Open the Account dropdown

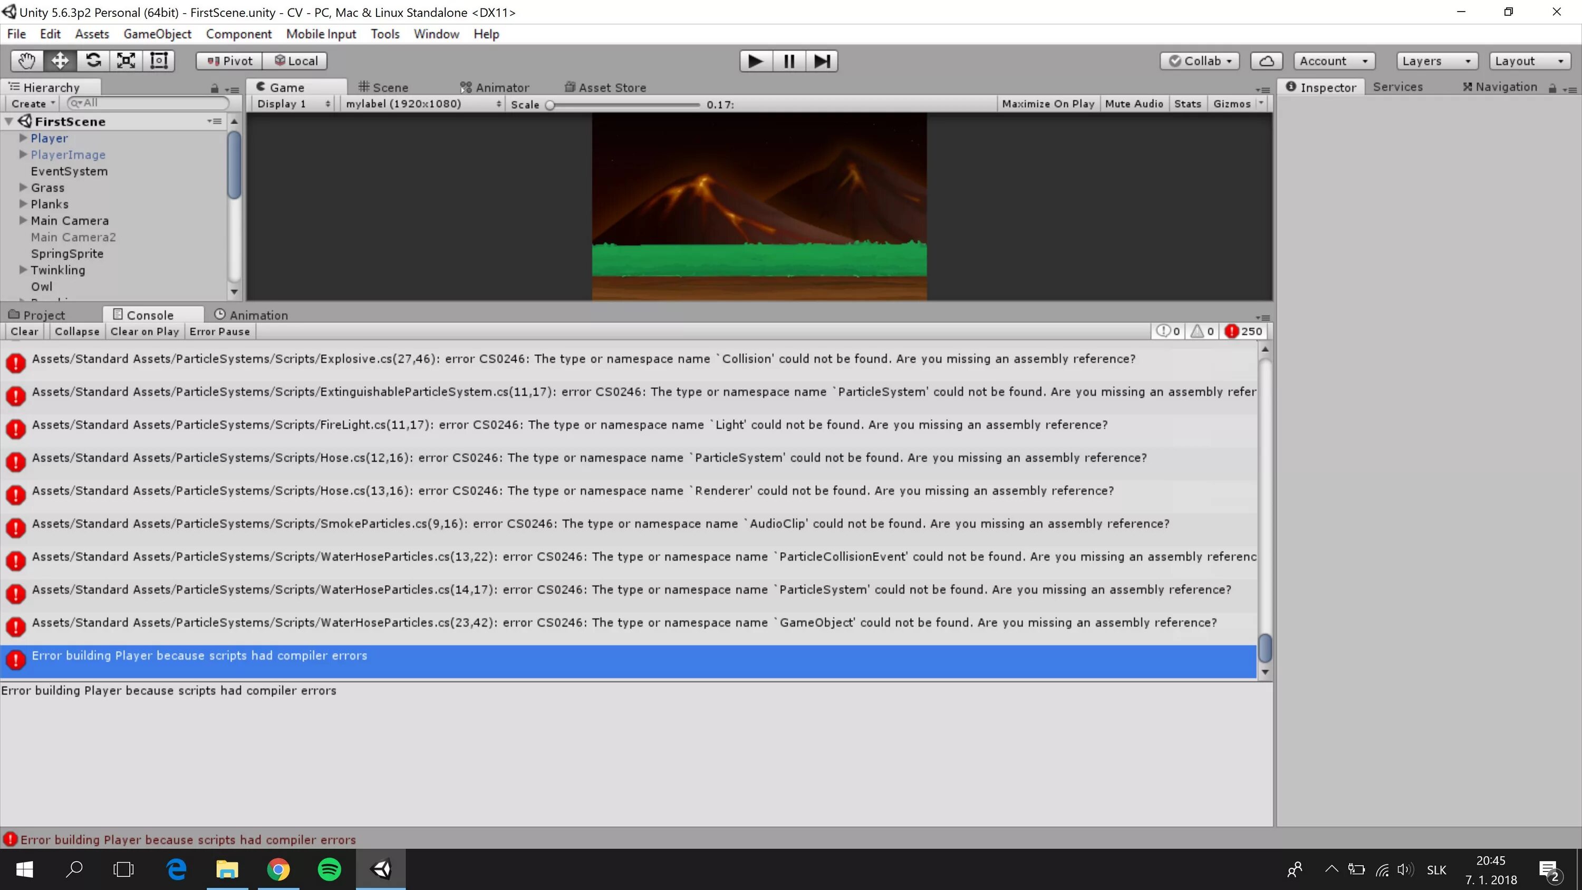tap(1334, 61)
